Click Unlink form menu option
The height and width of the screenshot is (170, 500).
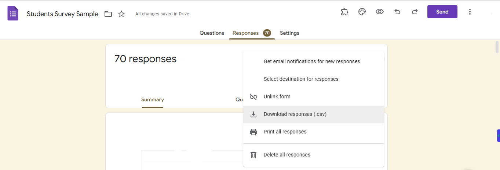(277, 97)
